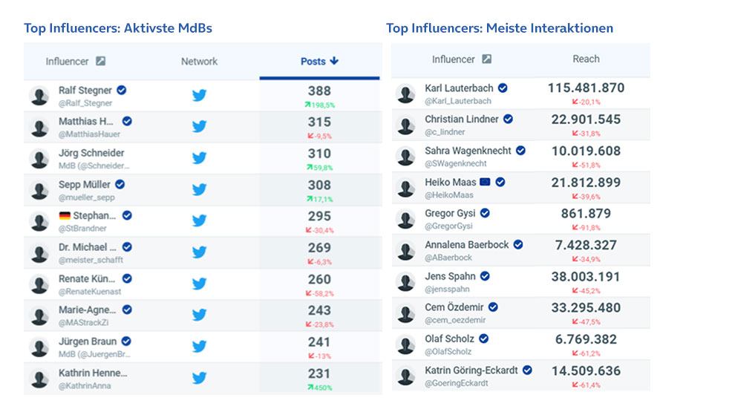Click Ralf Stegner's avatar icon
Screen dimensions: 732x412
pyautogui.click(x=39, y=96)
